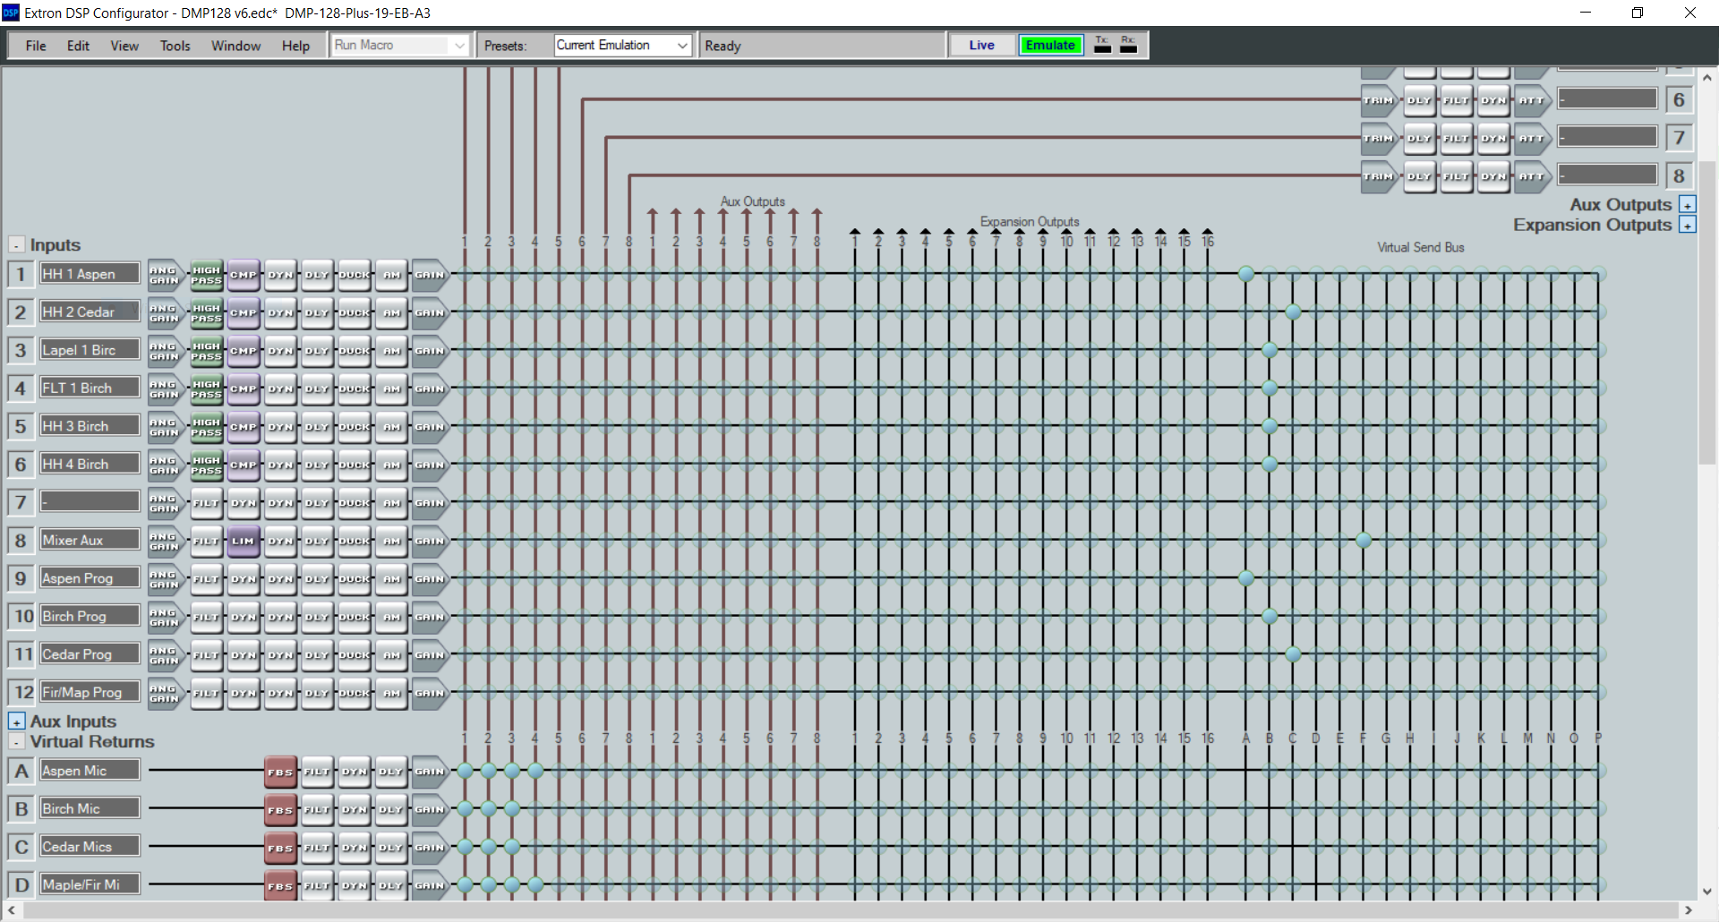This screenshot has height=922, width=1719.
Task: Click the vertical scrollbar down arrow
Action: point(1707,892)
